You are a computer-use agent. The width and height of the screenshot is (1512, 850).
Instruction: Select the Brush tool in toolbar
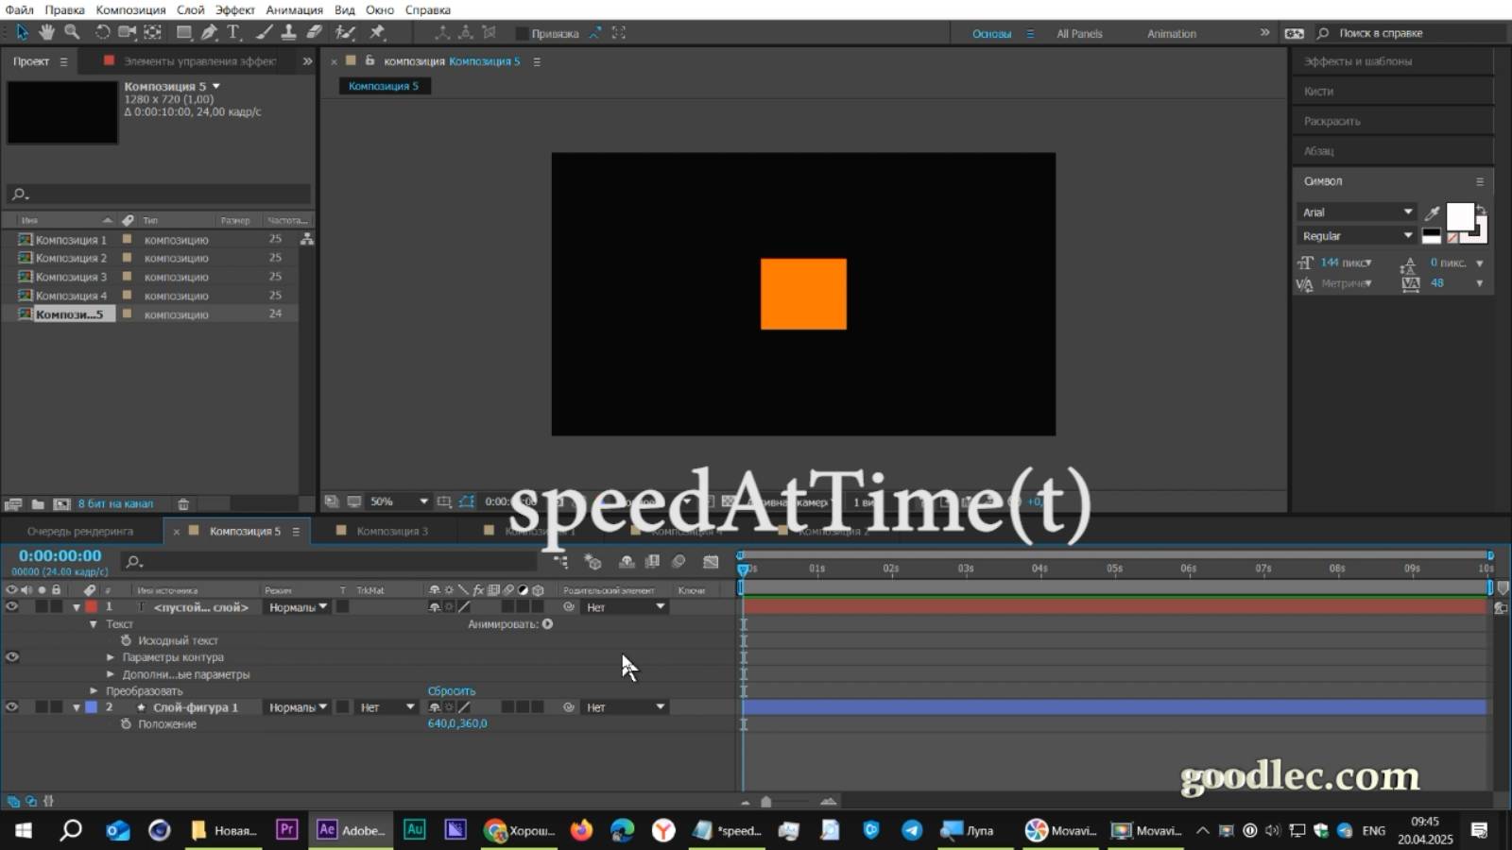coord(262,31)
